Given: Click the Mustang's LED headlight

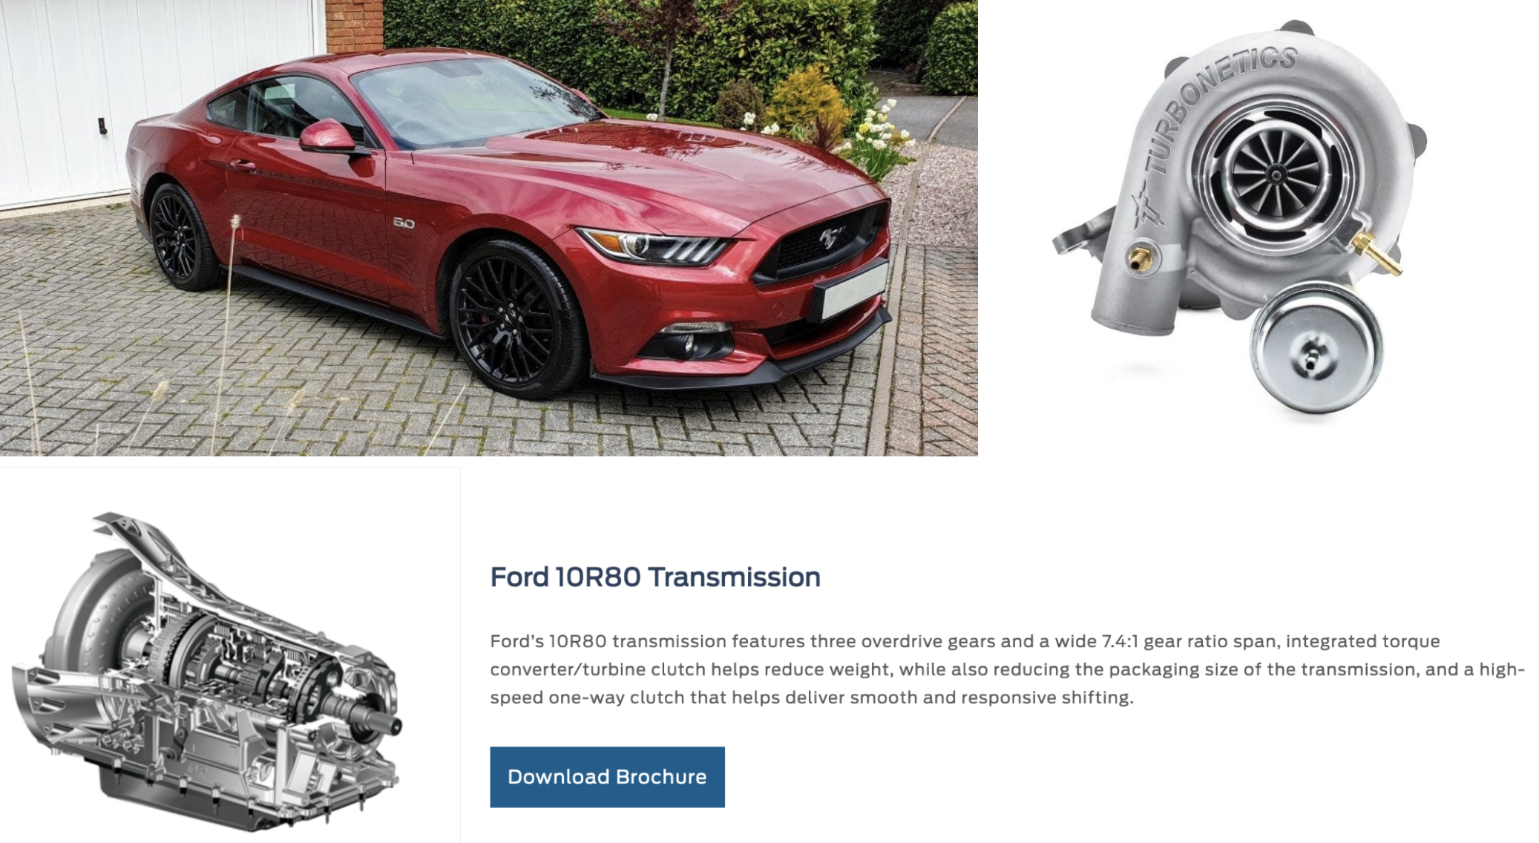Looking at the screenshot, I should 657,246.
